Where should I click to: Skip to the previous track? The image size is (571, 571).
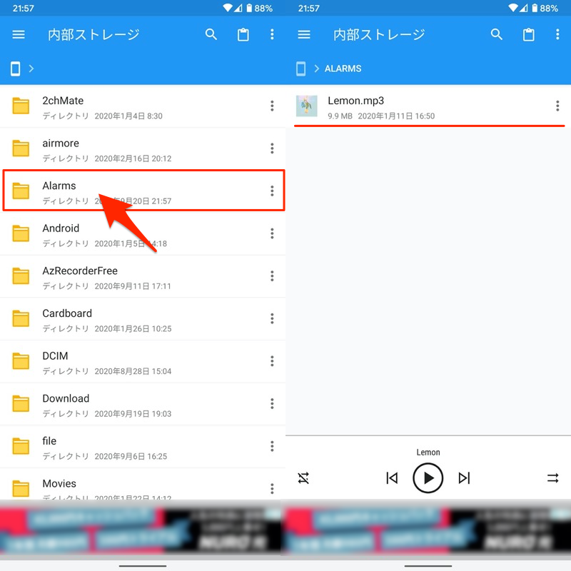point(392,478)
